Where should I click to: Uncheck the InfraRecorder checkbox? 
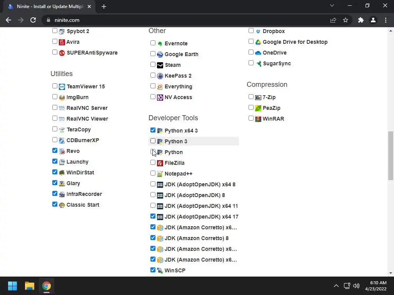55,194
